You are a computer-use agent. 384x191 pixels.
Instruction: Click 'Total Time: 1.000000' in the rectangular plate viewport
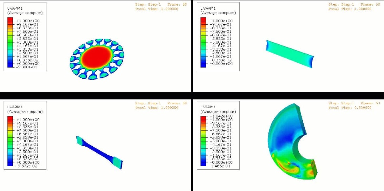(x=350, y=9)
